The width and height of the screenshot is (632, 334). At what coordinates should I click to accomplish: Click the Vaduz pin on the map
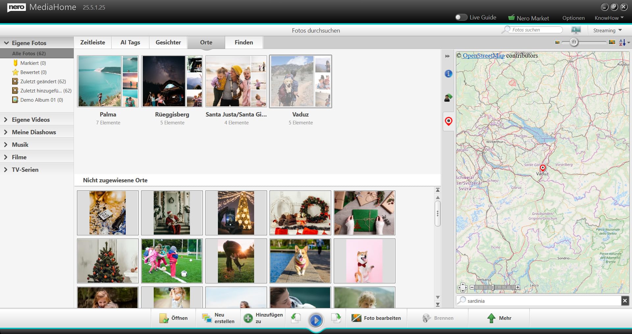coord(543,168)
